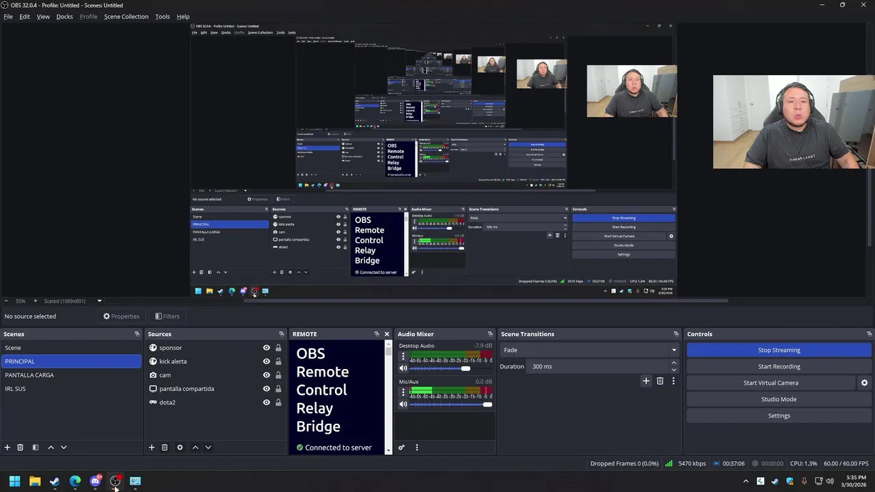Move scene up in Scenes list
The width and height of the screenshot is (875, 492).
coord(51,448)
